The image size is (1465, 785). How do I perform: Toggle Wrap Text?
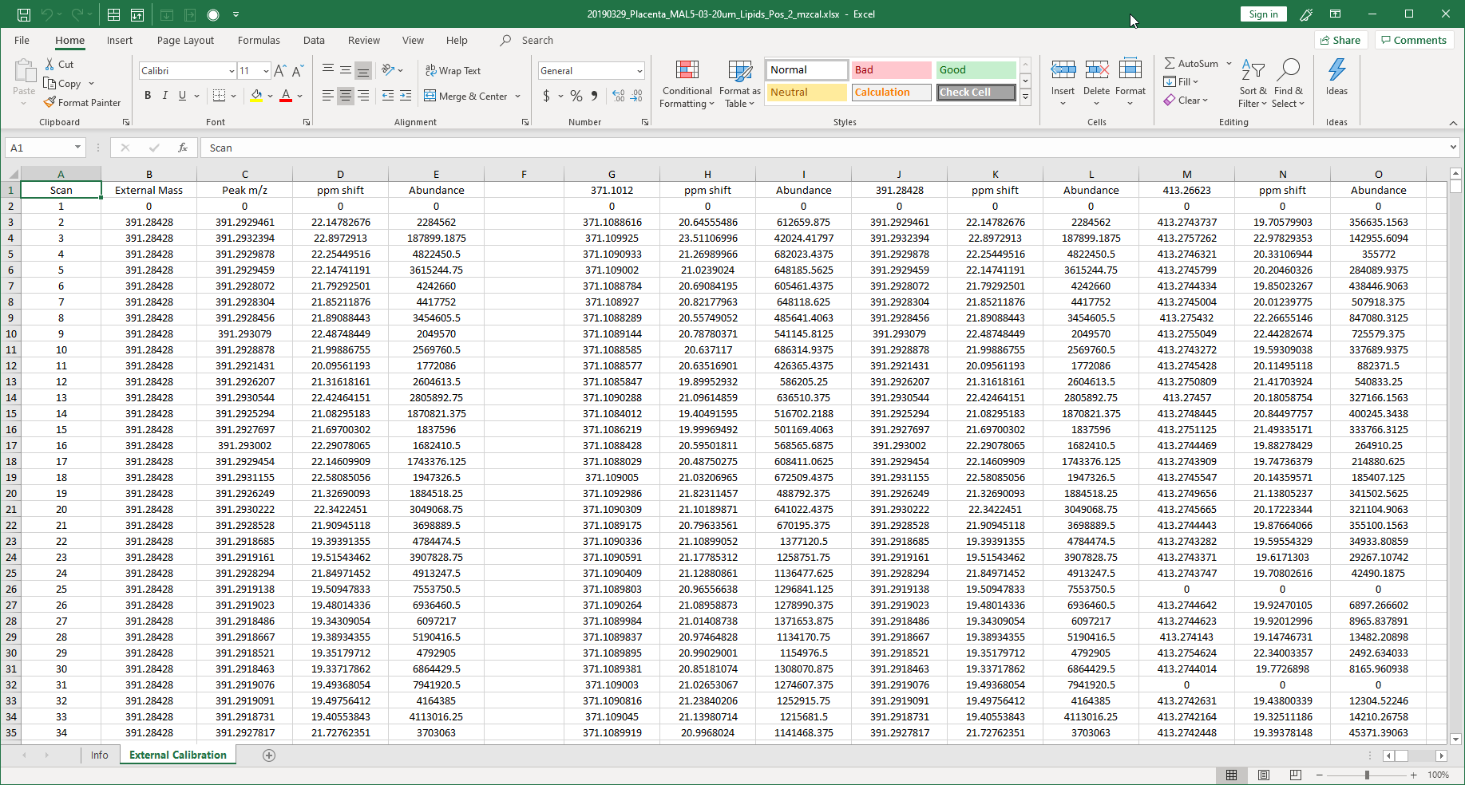point(453,70)
